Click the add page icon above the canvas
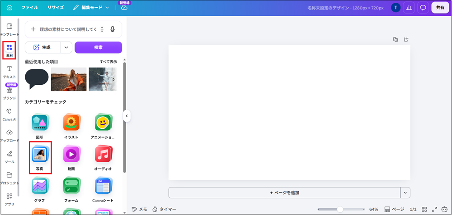The width and height of the screenshot is (452, 215). click(406, 39)
